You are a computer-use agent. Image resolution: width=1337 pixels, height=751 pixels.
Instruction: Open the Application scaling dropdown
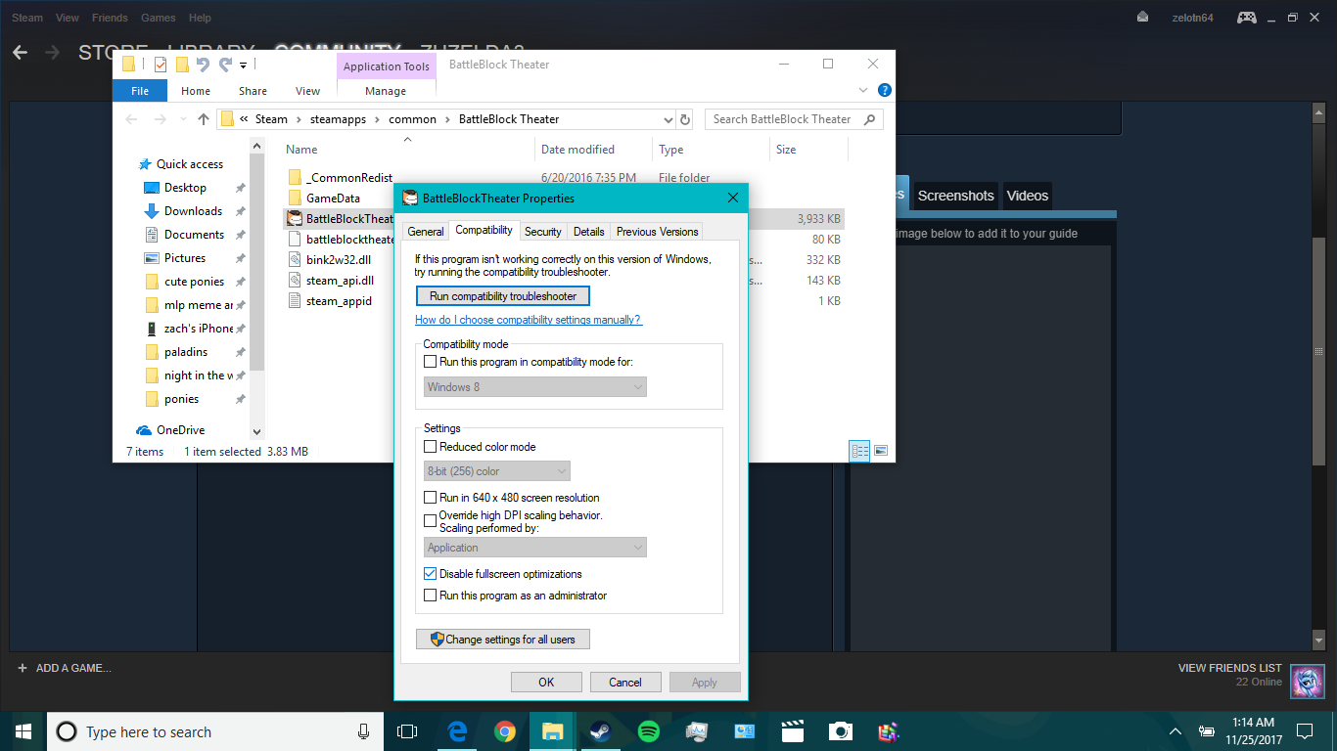pyautogui.click(x=535, y=548)
